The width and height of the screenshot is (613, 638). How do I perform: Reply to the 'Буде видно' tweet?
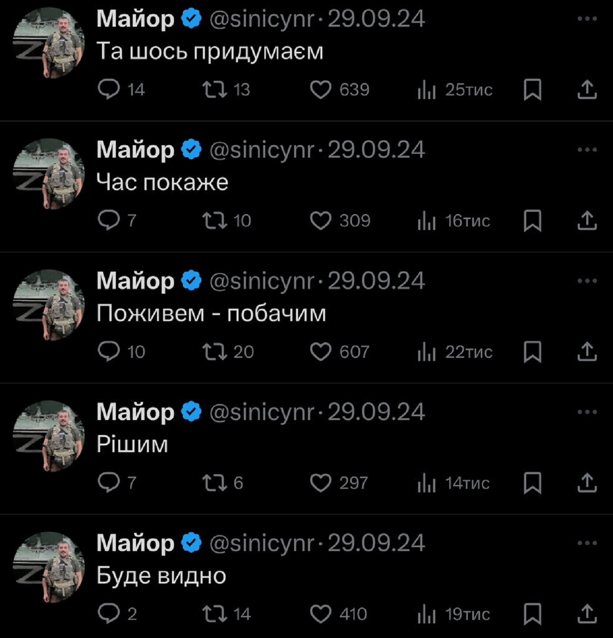pyautogui.click(x=109, y=614)
